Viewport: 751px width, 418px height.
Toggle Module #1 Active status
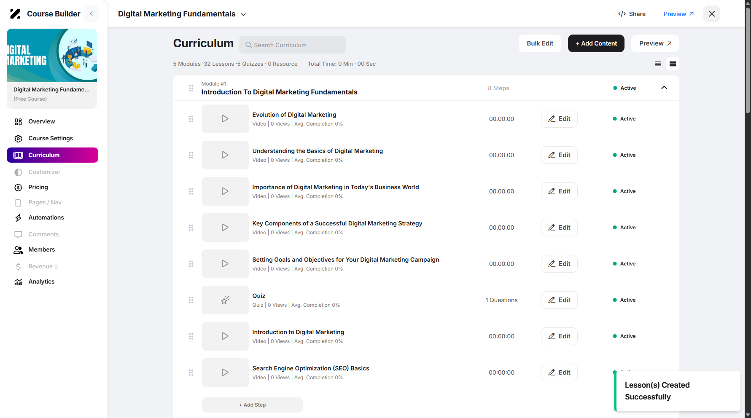624,88
